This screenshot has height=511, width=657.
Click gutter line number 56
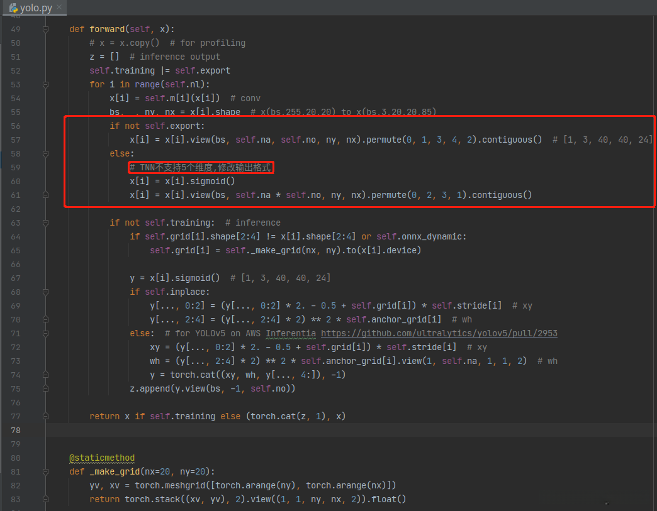pos(16,126)
